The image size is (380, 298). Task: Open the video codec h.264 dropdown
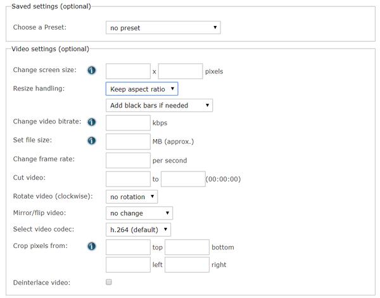[138, 229]
